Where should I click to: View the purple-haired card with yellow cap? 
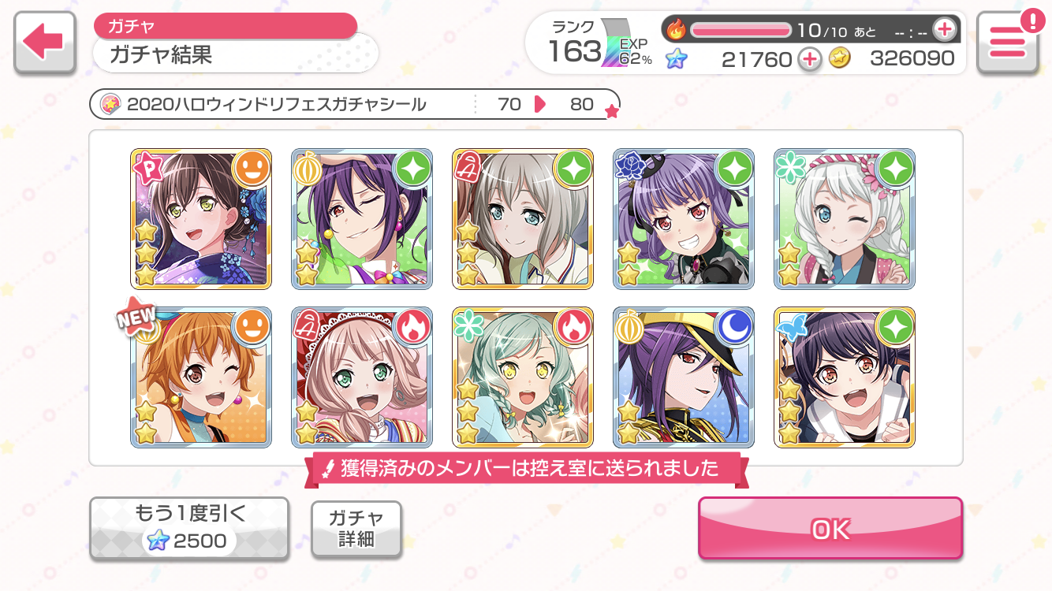coord(684,377)
